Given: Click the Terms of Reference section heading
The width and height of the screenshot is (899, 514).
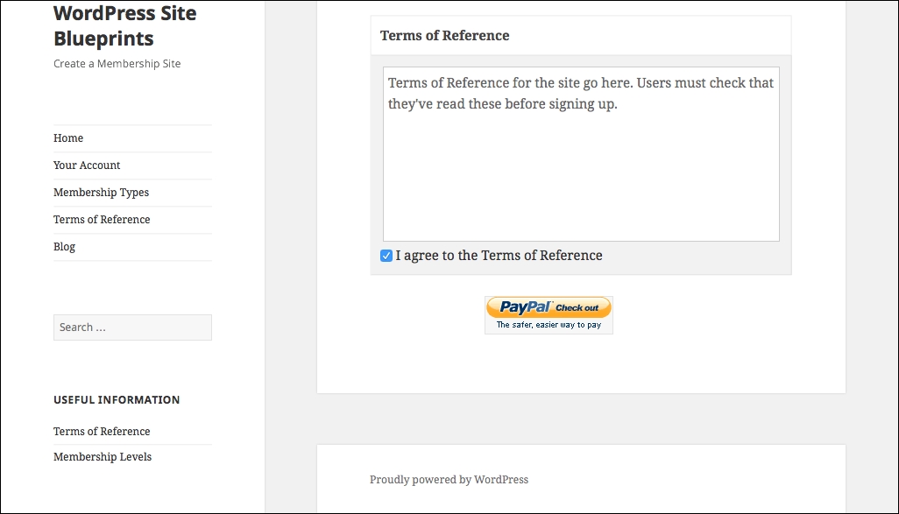Looking at the screenshot, I should pos(444,36).
